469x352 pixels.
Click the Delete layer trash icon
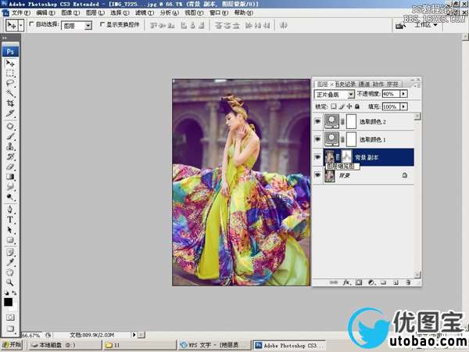coord(408,282)
